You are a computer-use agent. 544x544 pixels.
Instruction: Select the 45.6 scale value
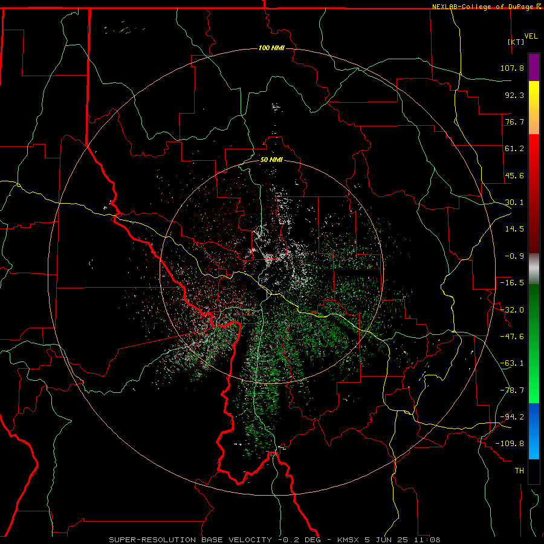514,175
